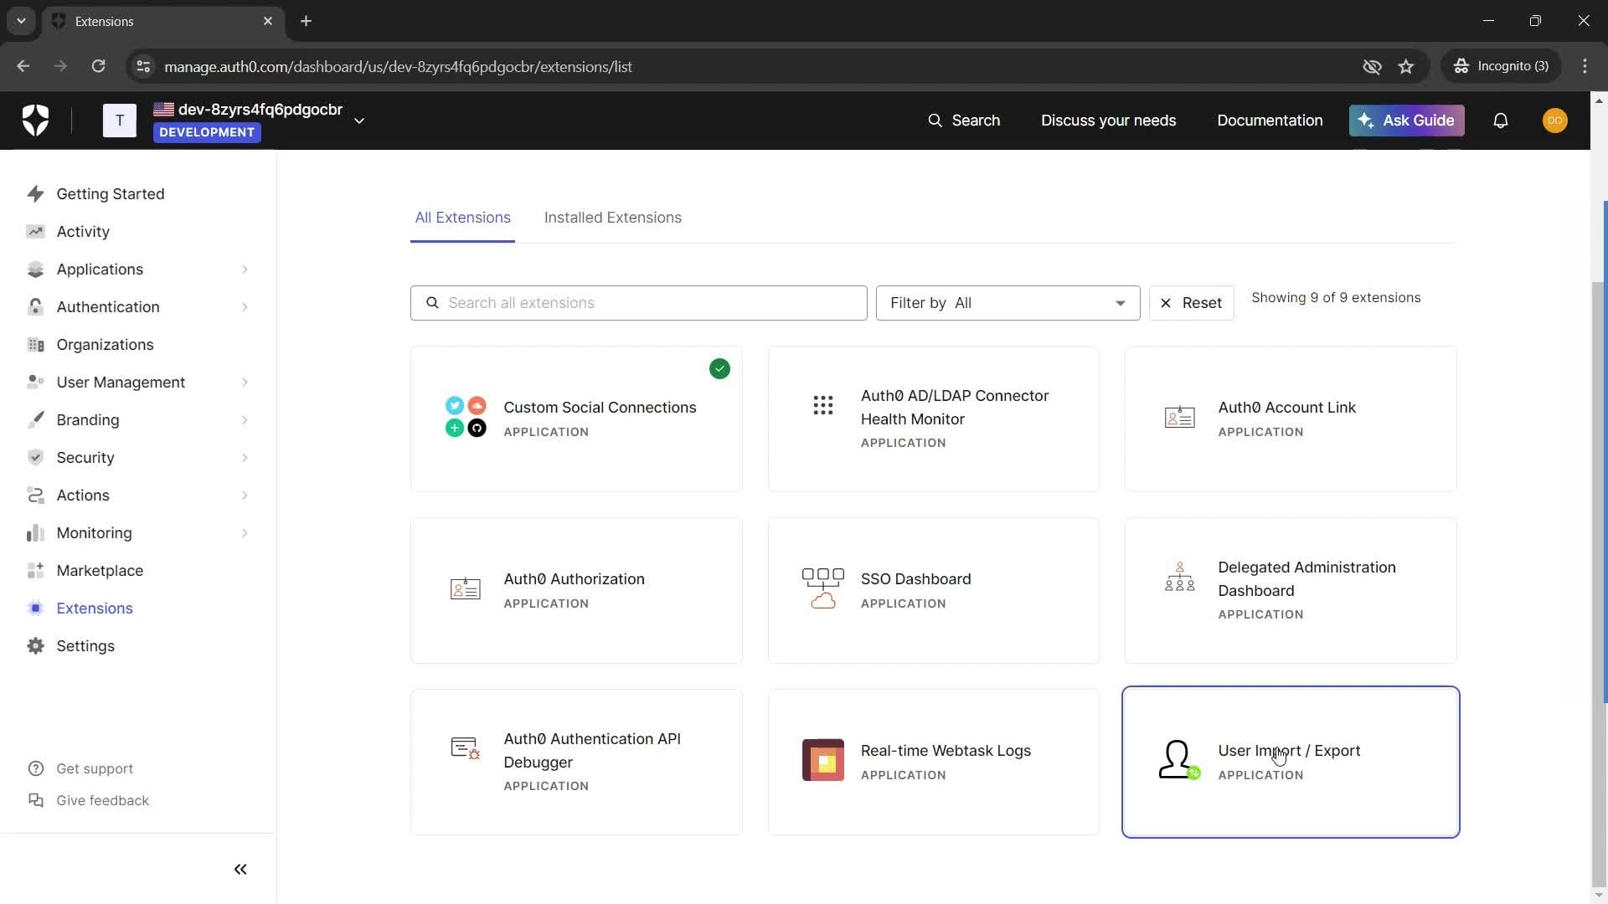Open Marketplace in sidebar
The image size is (1608, 904).
(x=100, y=571)
